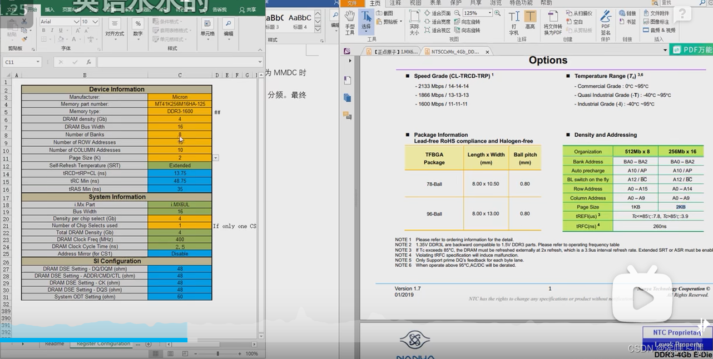Viewport: 713px width, 359px height.
Task: Click the PDF zoom out magnifier
Action: (x=457, y=13)
